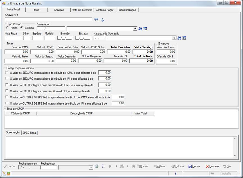Go to the previous record
Image resolution: width=243 pixels, height=178 pixels.
116,166
